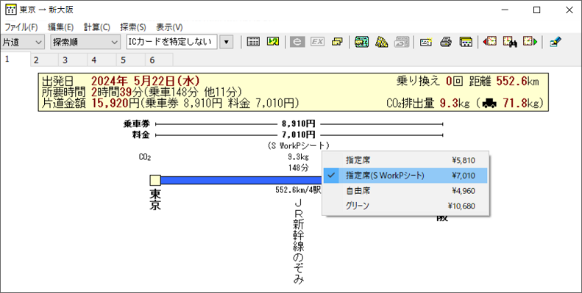Minimize the 東京 → 新大阪 window
This screenshot has width=582, height=293.
pos(505,10)
